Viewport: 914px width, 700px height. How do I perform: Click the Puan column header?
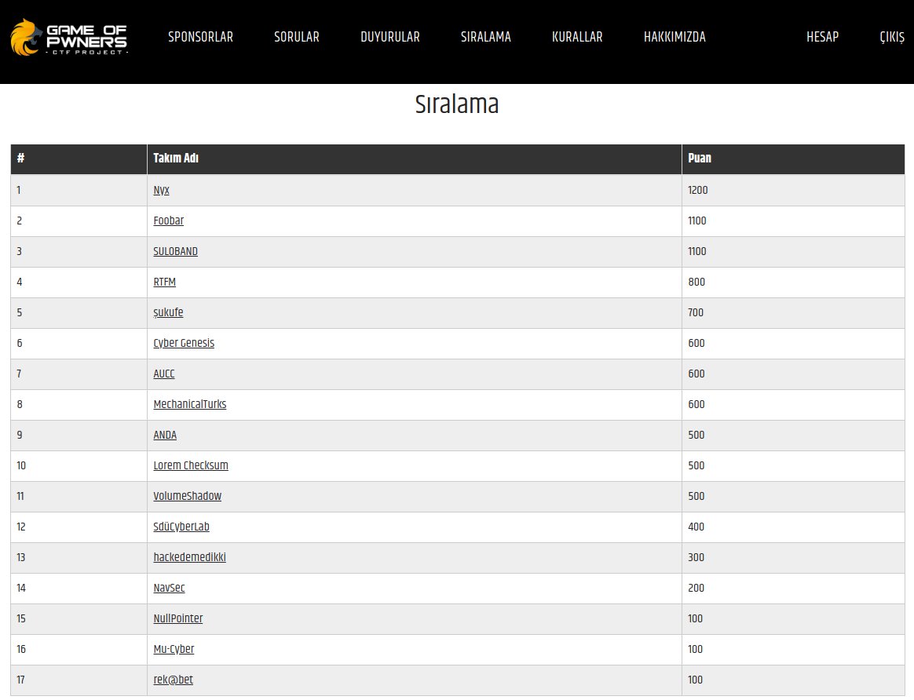coord(793,159)
